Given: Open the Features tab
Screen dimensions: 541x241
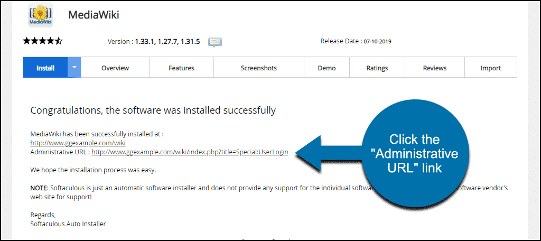Looking at the screenshot, I should pos(182,67).
